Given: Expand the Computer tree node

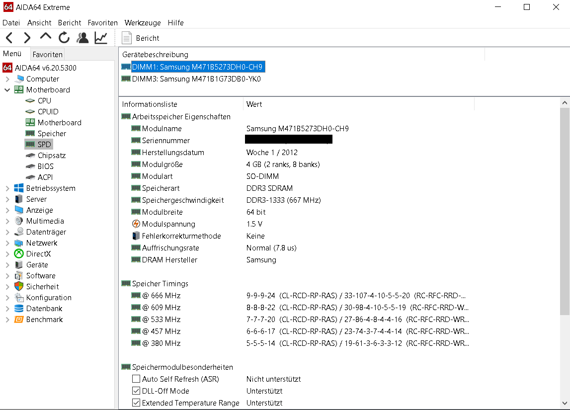Looking at the screenshot, I should point(7,79).
